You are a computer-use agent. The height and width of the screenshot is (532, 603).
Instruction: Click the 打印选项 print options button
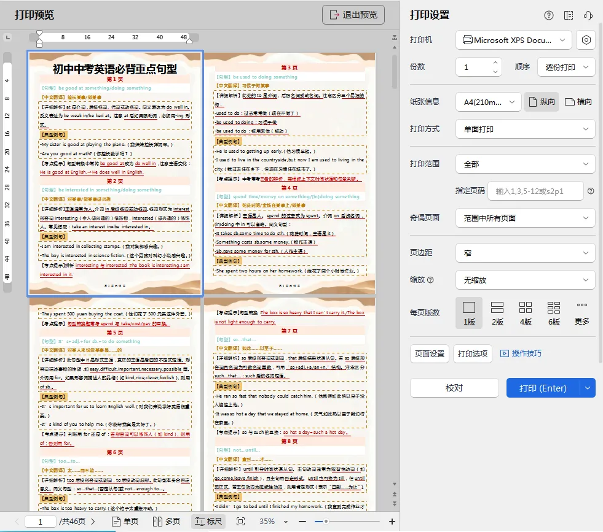[x=473, y=354]
